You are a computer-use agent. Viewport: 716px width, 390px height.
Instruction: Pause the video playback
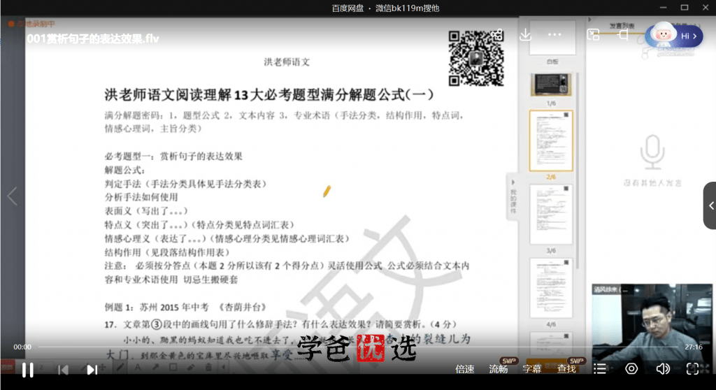pyautogui.click(x=28, y=370)
